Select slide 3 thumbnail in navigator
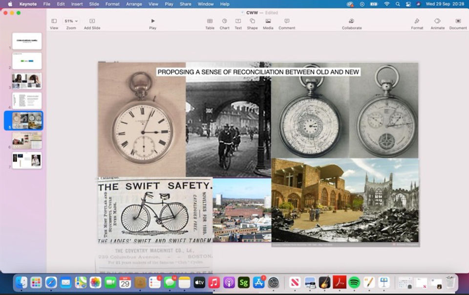Viewport: 469px width, 295px height. pyautogui.click(x=27, y=81)
